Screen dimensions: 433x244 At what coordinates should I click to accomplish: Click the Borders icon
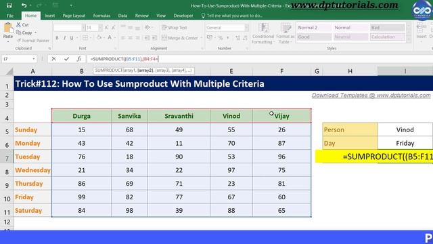[x=85, y=38]
